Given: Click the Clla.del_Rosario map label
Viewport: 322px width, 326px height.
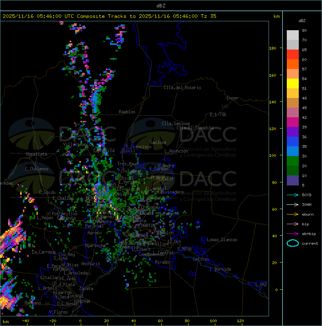Looking at the screenshot, I should pos(182,88).
